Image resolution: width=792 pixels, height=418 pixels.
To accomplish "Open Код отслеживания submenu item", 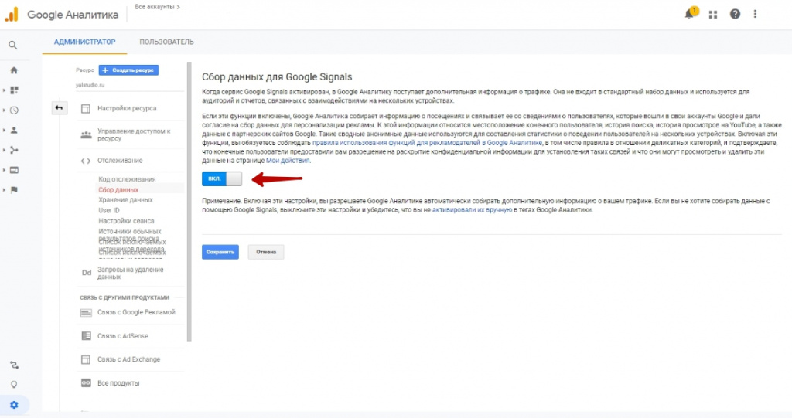I will [127, 179].
